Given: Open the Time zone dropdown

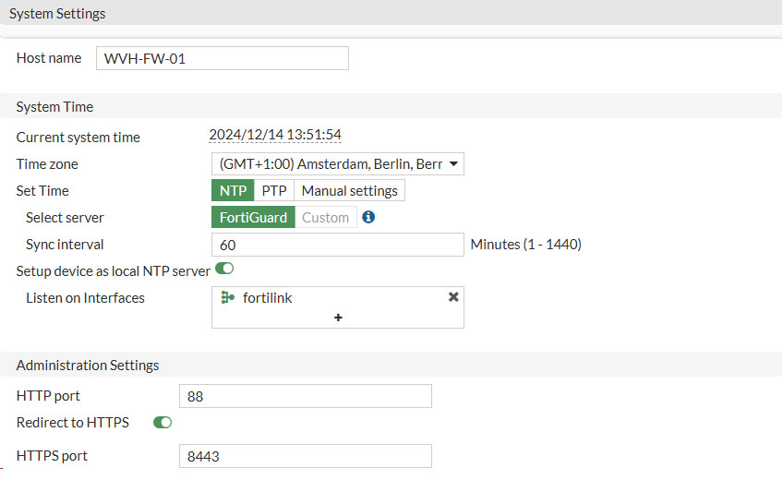Looking at the screenshot, I should (x=337, y=164).
